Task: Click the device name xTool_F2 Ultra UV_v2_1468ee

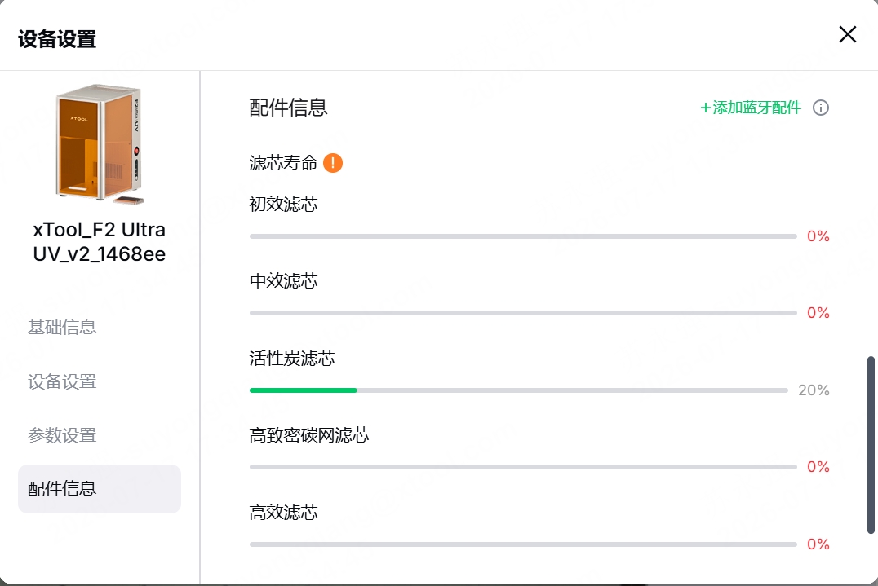Action: click(x=99, y=241)
